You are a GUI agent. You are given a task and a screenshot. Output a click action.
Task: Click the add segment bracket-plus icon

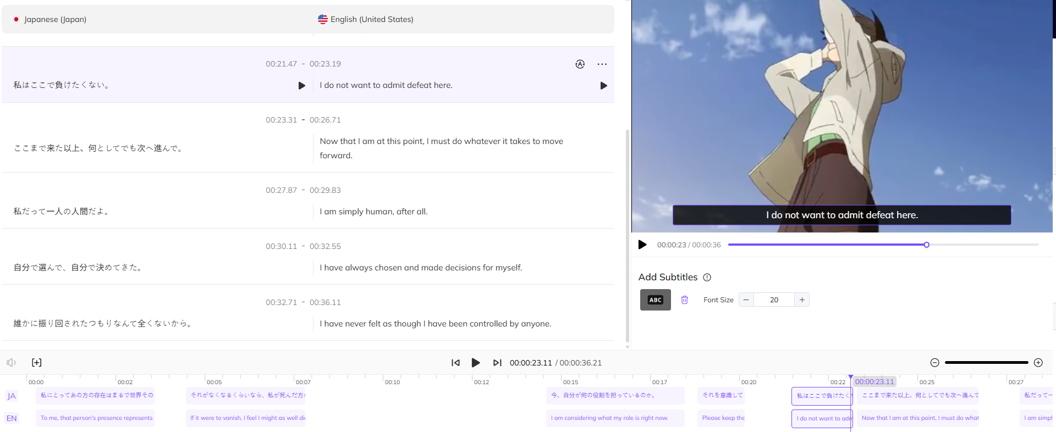tap(37, 363)
